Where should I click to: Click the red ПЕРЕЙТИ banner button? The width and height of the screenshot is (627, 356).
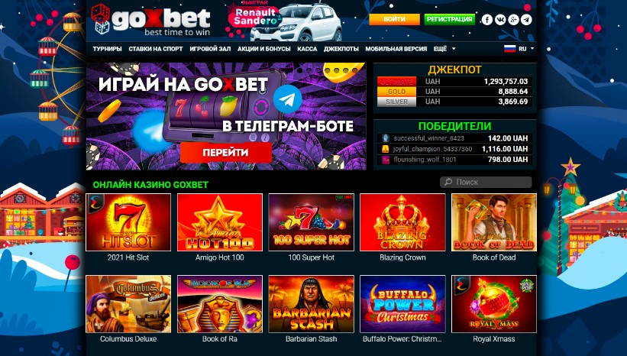coord(225,152)
